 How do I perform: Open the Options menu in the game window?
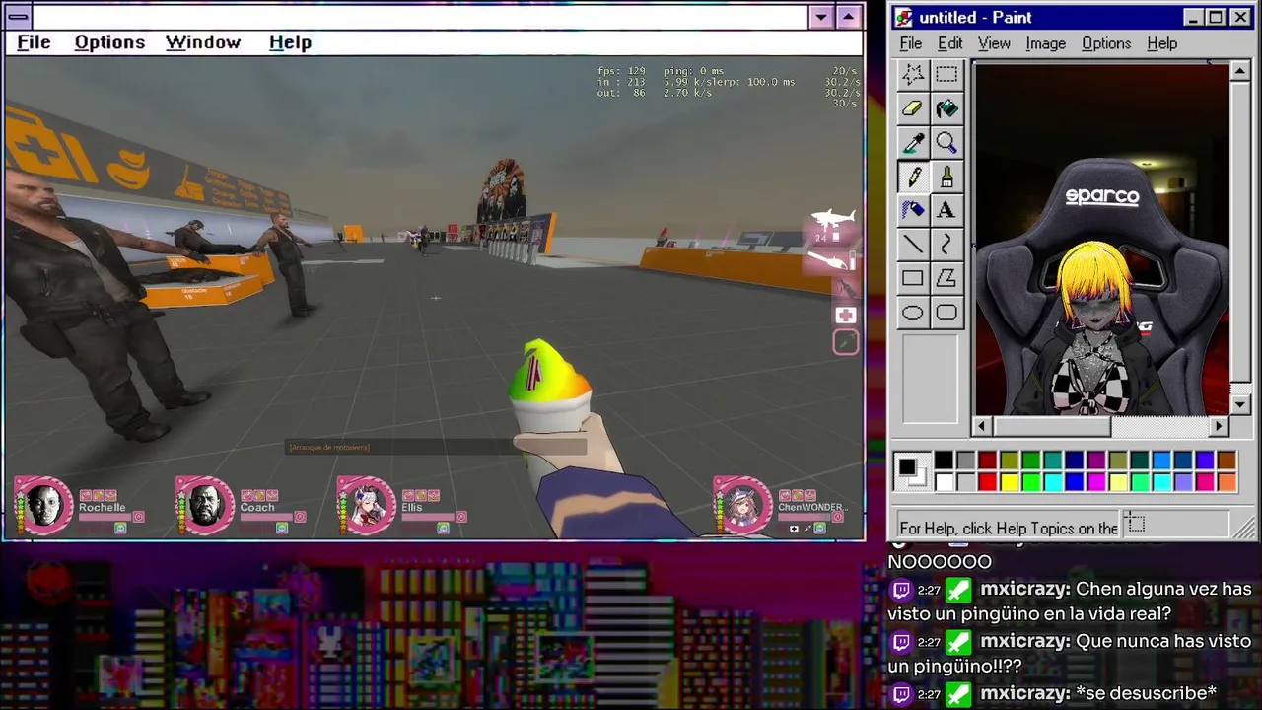point(109,42)
